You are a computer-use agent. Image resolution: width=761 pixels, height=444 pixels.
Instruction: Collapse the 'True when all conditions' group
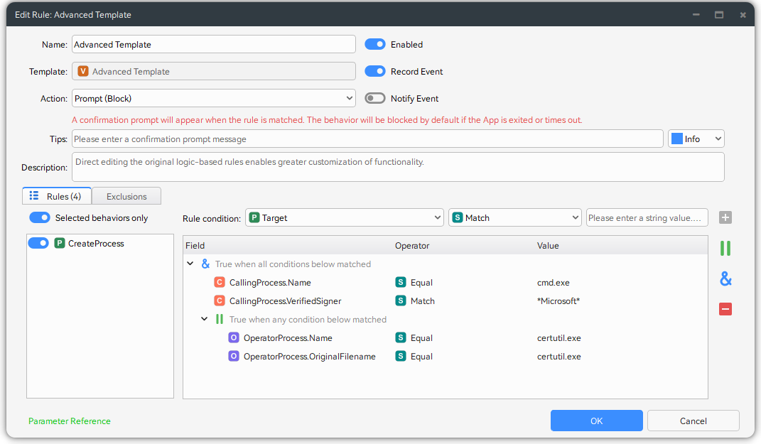[x=190, y=264]
